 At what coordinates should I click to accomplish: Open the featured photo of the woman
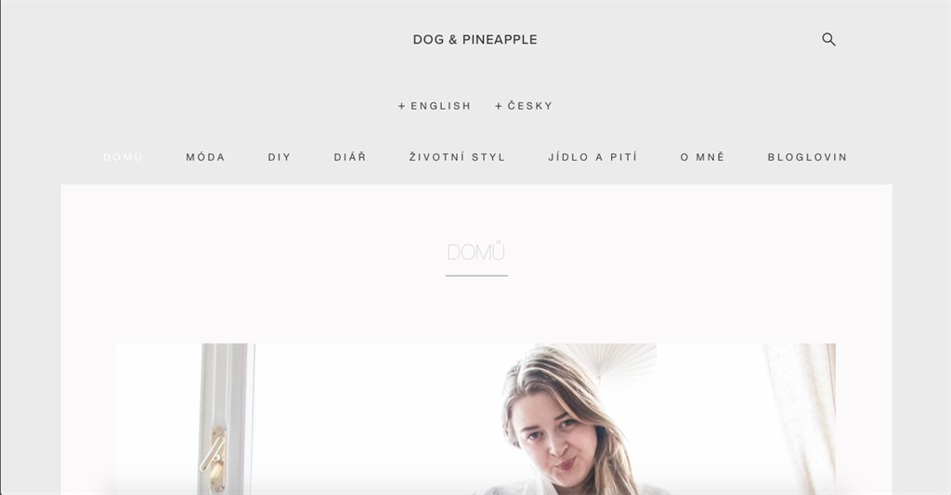tap(476, 419)
